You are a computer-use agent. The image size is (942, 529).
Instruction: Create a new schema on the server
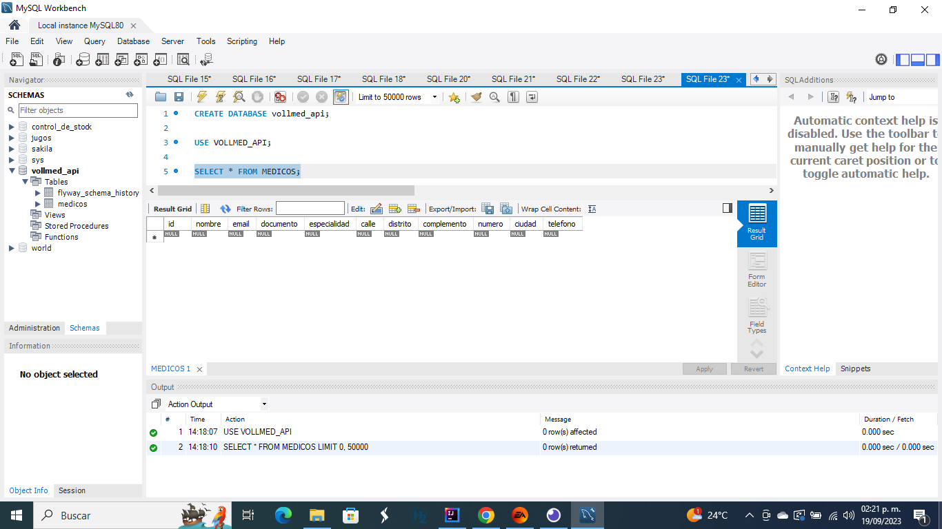[83, 59]
